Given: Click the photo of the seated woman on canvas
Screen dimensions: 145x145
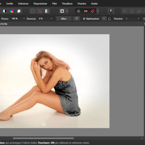Looking at the screenshot, I should [x=55, y=81].
